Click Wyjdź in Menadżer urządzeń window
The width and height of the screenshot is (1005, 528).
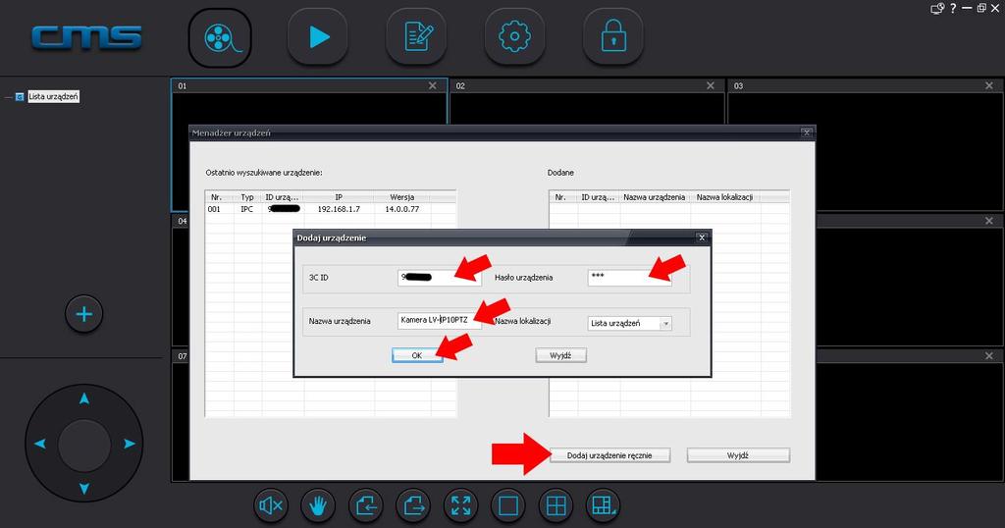pos(738,455)
